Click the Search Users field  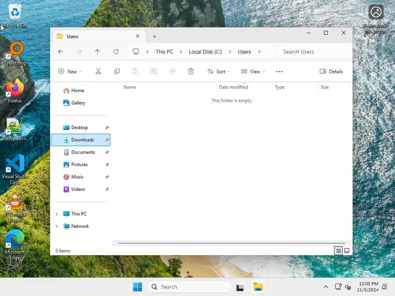(x=313, y=52)
